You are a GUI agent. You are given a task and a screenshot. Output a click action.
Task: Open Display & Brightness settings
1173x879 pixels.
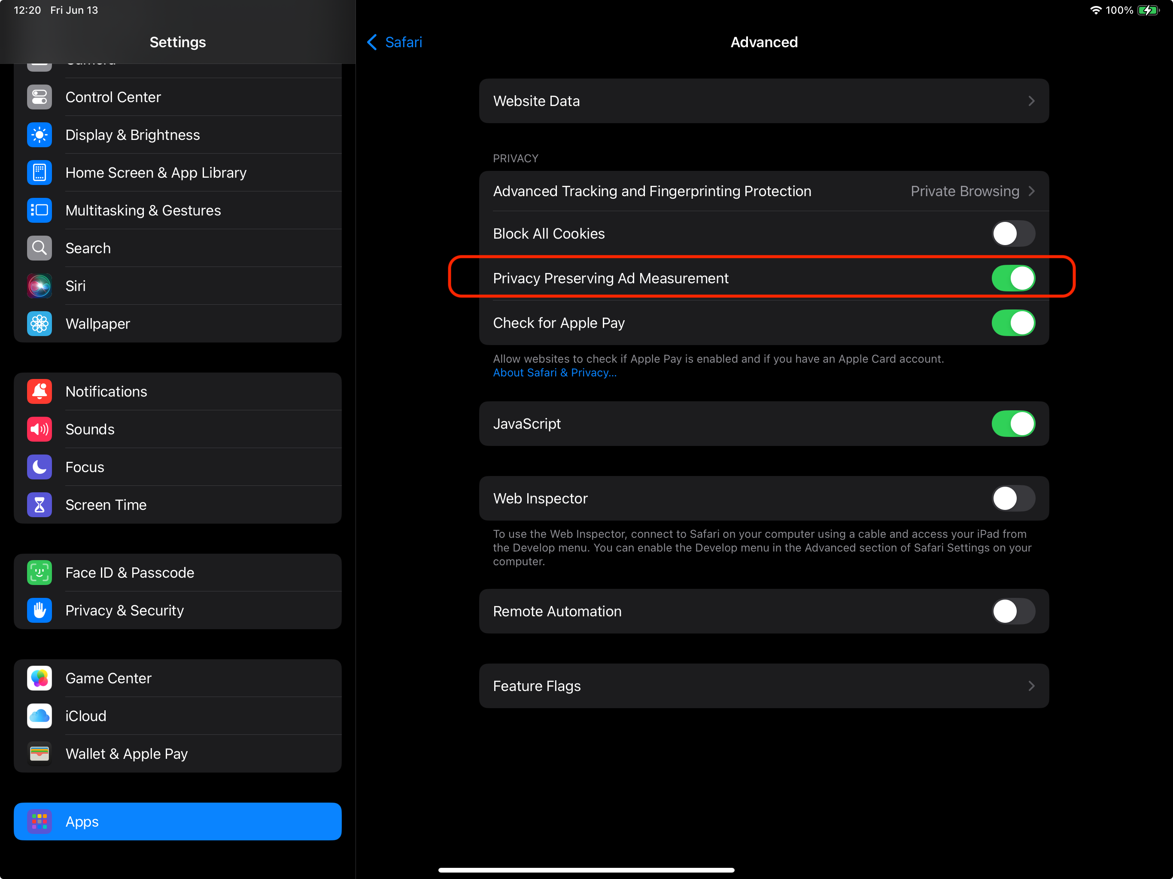[178, 135]
